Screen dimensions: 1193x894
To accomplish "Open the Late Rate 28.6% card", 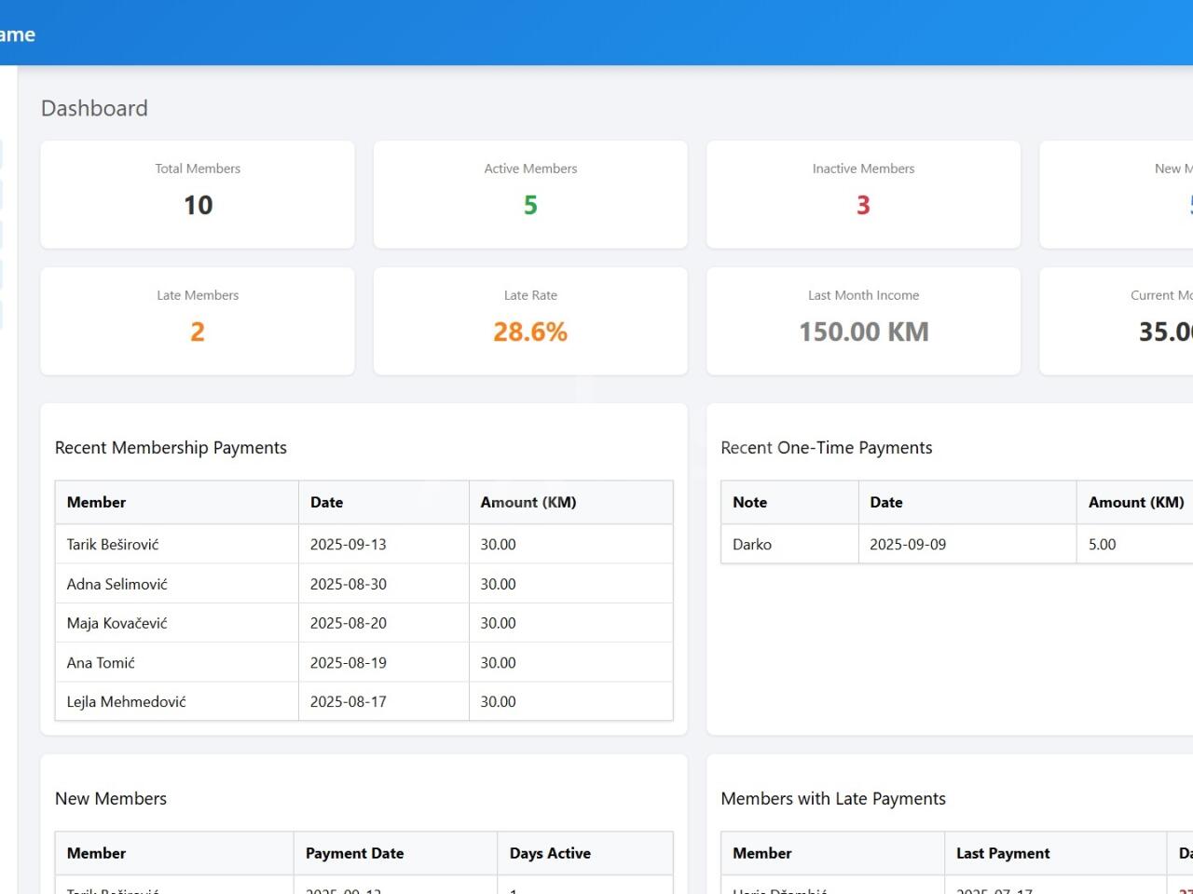I will pyautogui.click(x=530, y=321).
